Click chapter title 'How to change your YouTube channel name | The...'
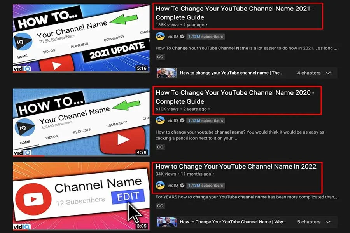Image resolution: width=350 pixels, height=233 pixels. pos(231,73)
